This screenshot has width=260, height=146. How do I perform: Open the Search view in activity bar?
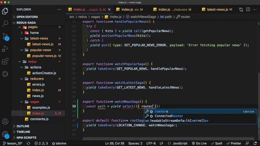tap(5, 24)
